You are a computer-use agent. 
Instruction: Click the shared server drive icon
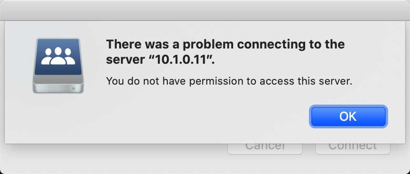[x=58, y=66]
